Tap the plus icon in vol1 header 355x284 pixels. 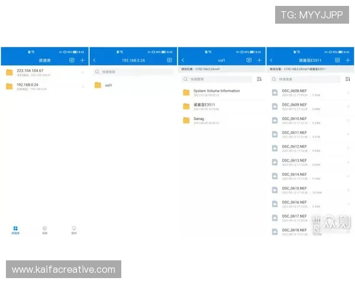point(260,60)
